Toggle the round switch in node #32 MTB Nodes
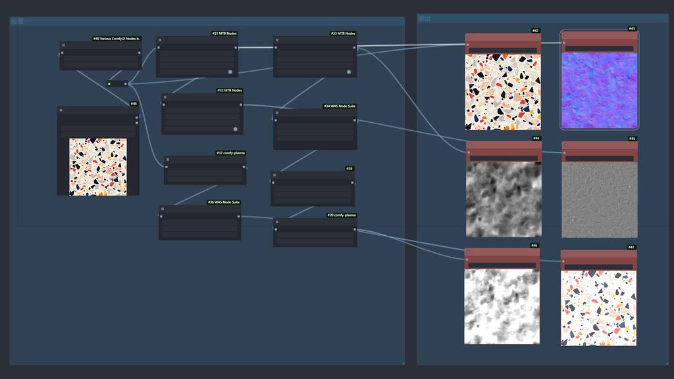Screen dimensions: 674x379 pos(235,129)
